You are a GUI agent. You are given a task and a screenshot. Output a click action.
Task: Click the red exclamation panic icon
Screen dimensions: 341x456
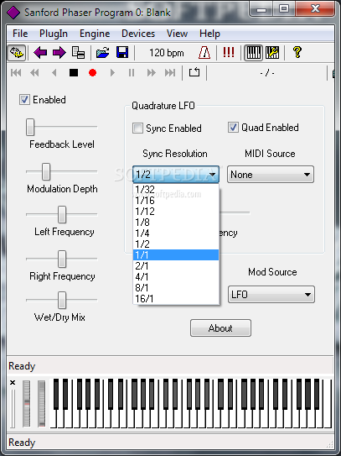pos(229,52)
